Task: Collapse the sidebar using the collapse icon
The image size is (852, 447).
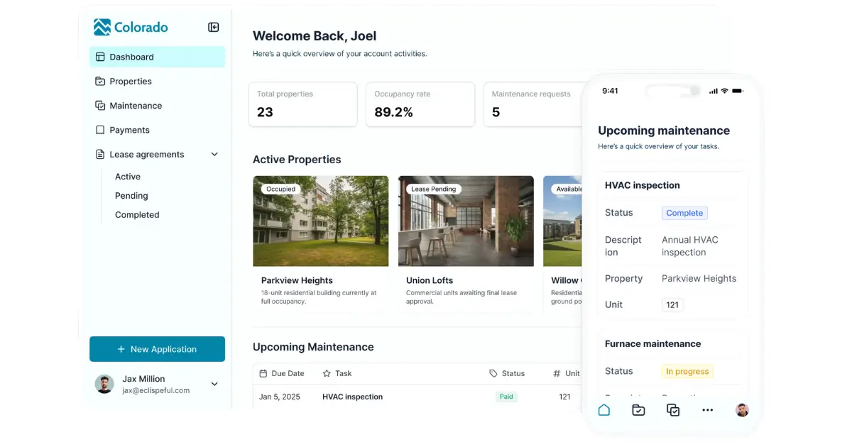Action: point(213,27)
